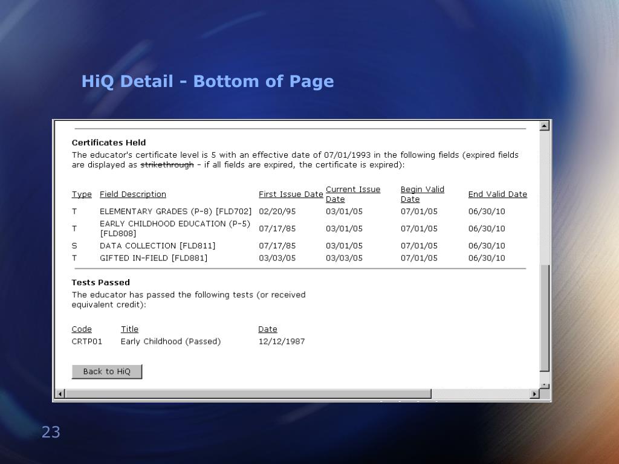Screen dimensions: 619x464
Task: Click the vertical scrollbar thumb
Action: [x=545, y=318]
